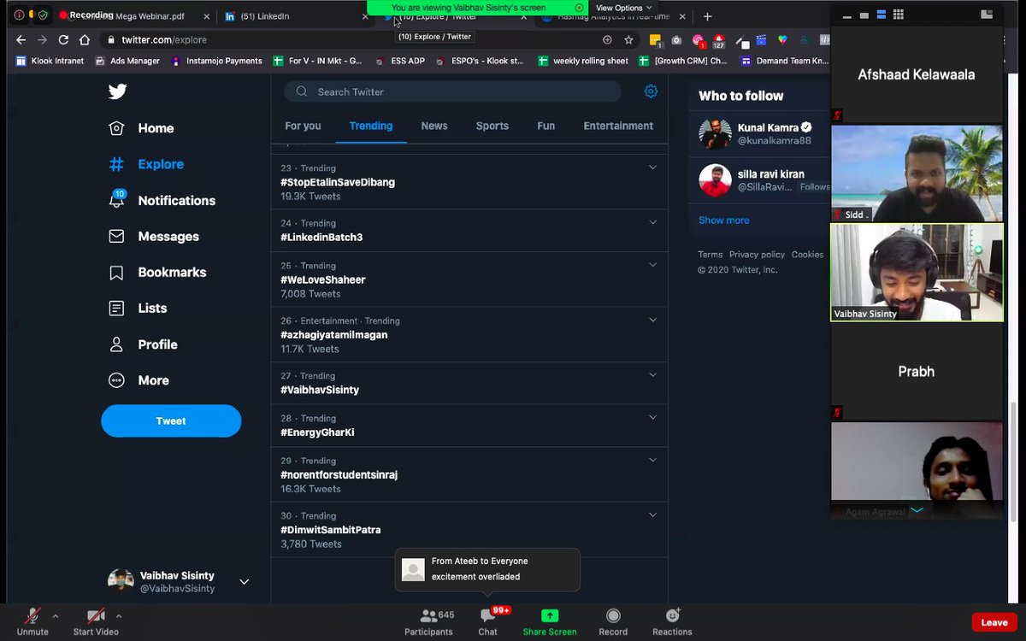Image resolution: width=1026 pixels, height=641 pixels.
Task: Reload page in Chrome toolbar
Action: point(63,39)
